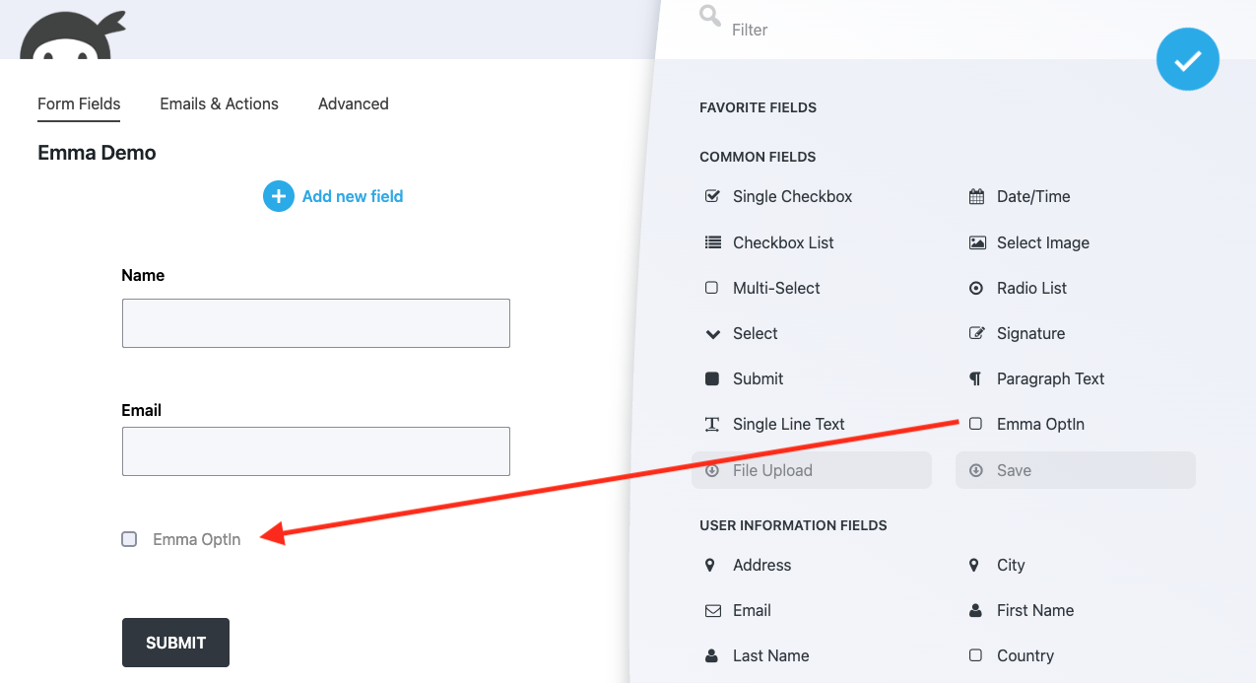Click the Signature pencil icon
Viewport: 1256px width, 683px height.
click(976, 333)
